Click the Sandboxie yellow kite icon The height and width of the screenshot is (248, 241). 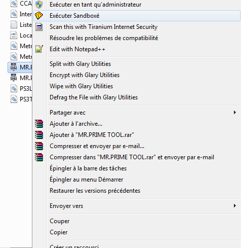[39, 16]
